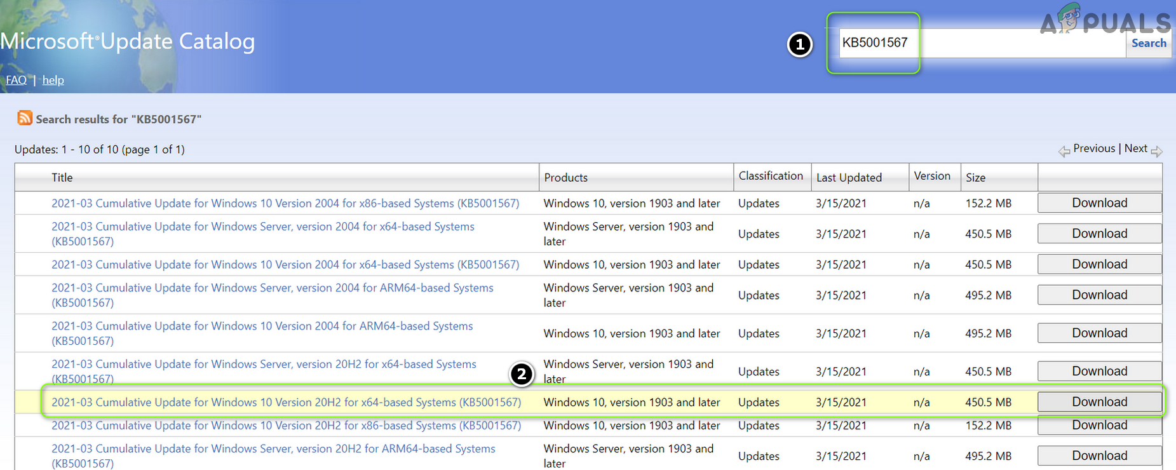
Task: Open Windows 10 20H2 x86-based update link
Action: point(286,426)
